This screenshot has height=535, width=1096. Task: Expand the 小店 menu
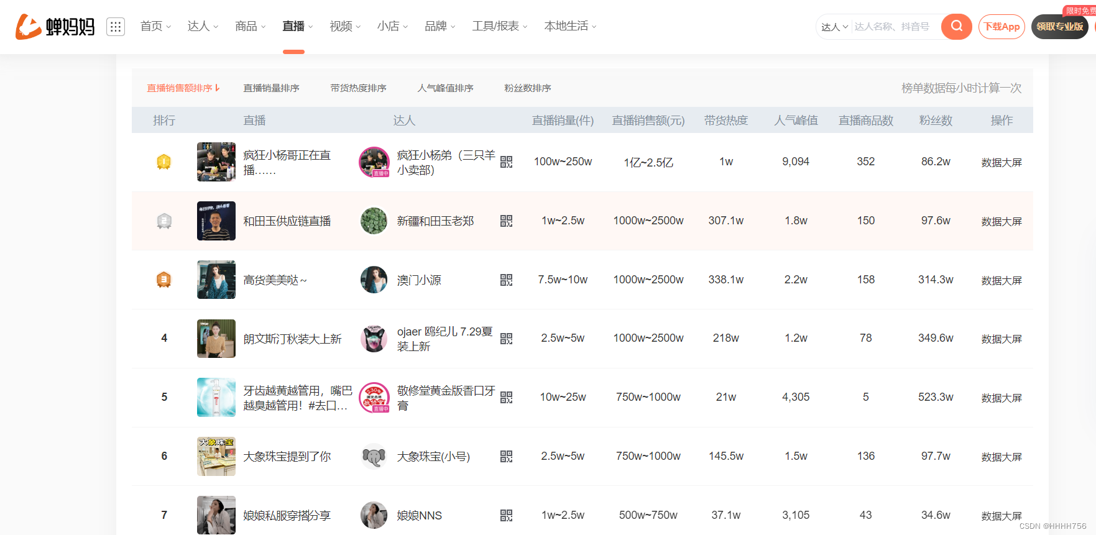392,26
